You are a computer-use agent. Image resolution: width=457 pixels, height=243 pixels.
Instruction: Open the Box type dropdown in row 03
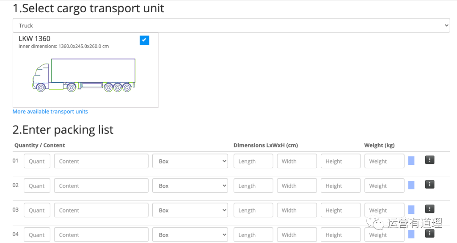[190, 210]
